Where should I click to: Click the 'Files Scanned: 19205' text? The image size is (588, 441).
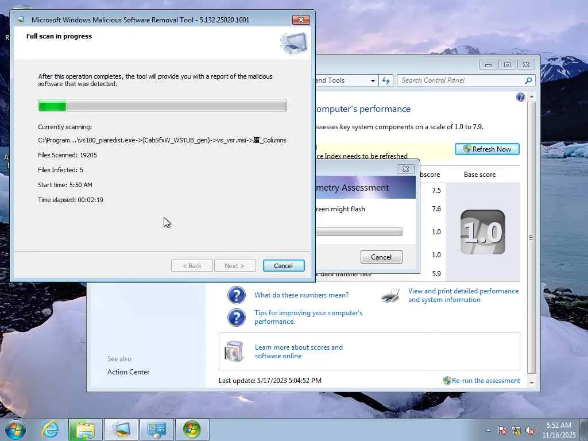click(x=68, y=155)
